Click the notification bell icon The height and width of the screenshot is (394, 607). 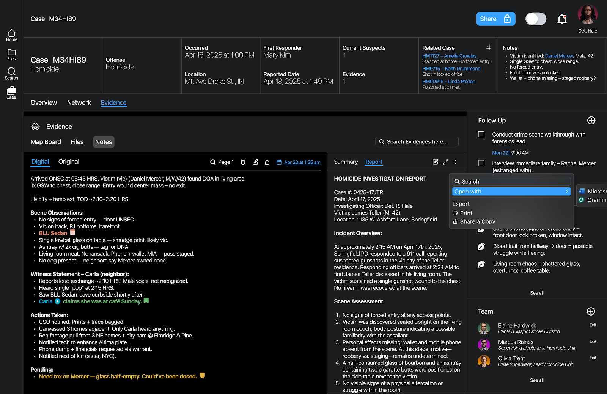pyautogui.click(x=562, y=19)
